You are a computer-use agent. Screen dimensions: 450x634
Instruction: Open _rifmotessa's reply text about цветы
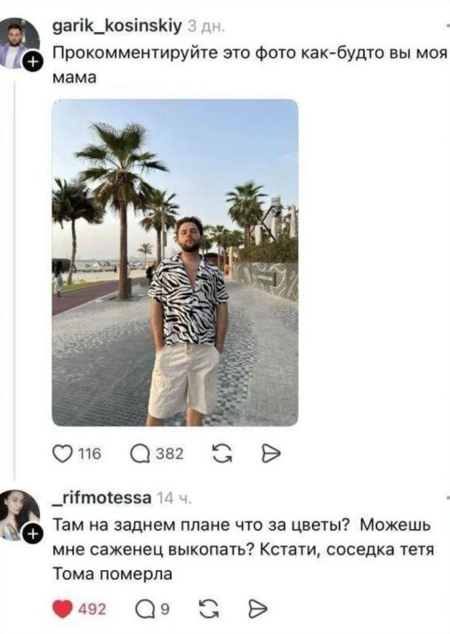pyautogui.click(x=244, y=550)
